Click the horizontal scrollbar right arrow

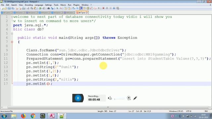coord(210,107)
